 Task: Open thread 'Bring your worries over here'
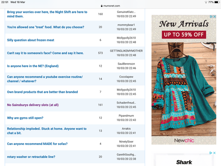47,14
